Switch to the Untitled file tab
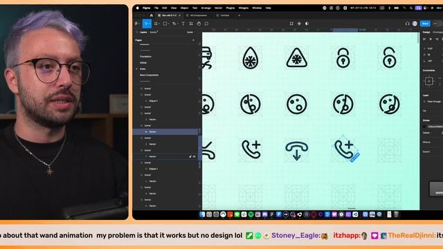This screenshot has width=443, height=249. tap(225, 15)
